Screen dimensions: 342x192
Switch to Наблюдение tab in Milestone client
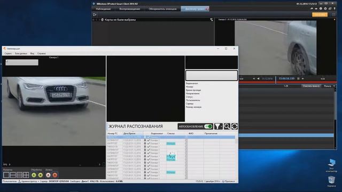(x=103, y=9)
